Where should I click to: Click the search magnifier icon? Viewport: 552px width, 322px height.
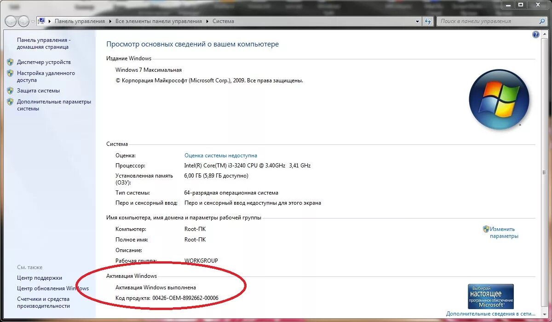(542, 21)
